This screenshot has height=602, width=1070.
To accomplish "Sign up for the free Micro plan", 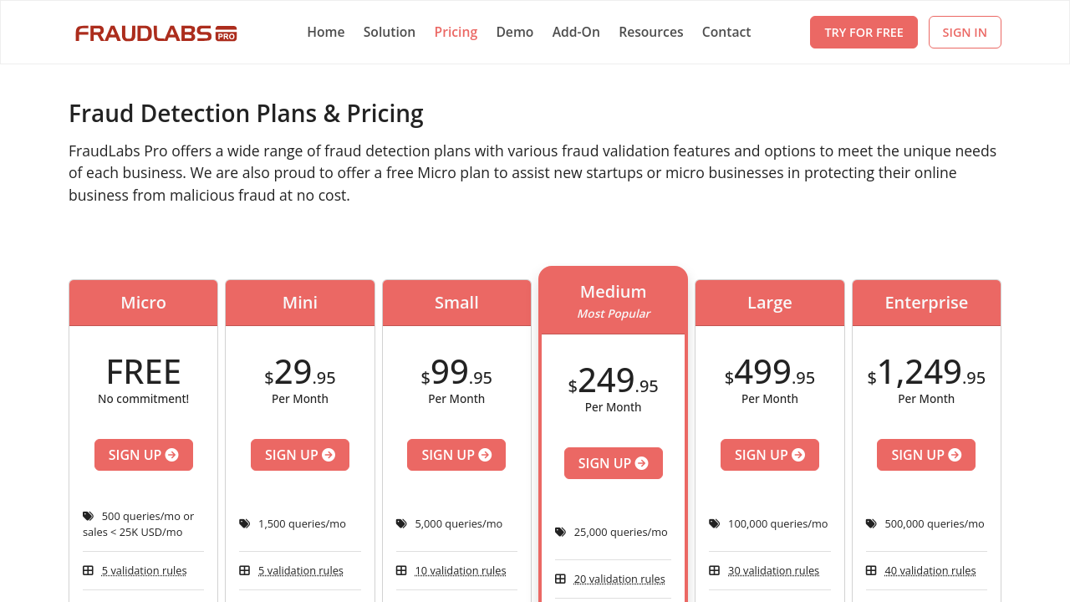I will click(x=144, y=455).
